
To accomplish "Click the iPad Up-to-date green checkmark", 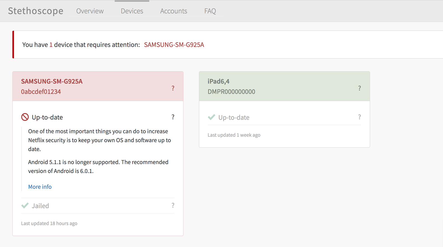I will 212,117.
